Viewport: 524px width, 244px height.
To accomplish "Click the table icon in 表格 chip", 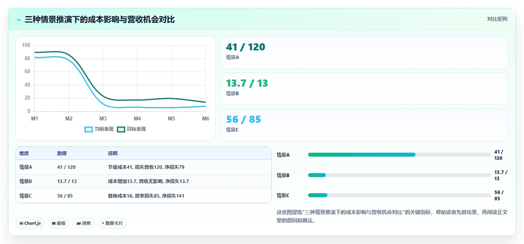I will [x=53, y=223].
